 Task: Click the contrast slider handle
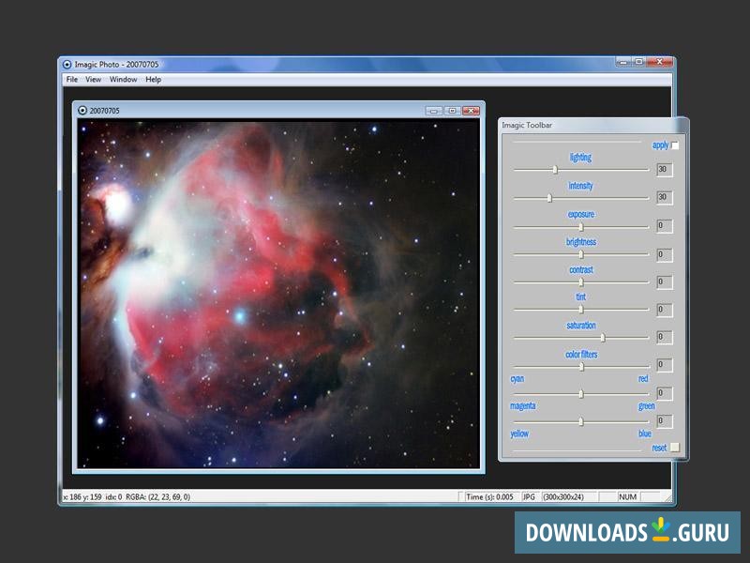tap(581, 282)
